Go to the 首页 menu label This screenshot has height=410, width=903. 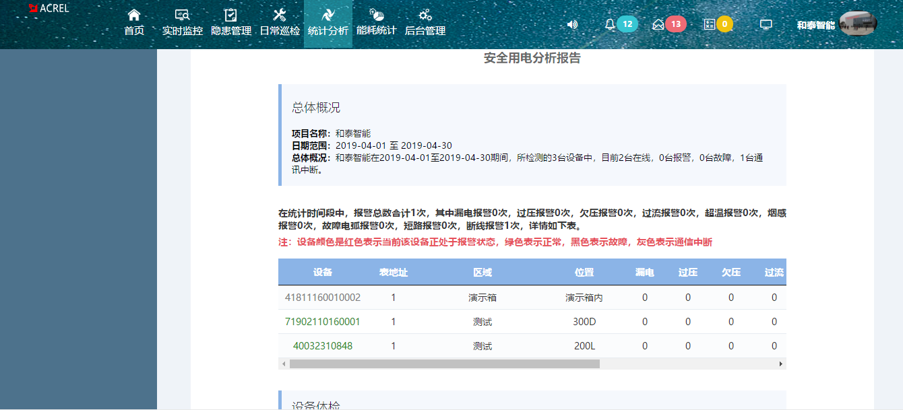coord(134,31)
